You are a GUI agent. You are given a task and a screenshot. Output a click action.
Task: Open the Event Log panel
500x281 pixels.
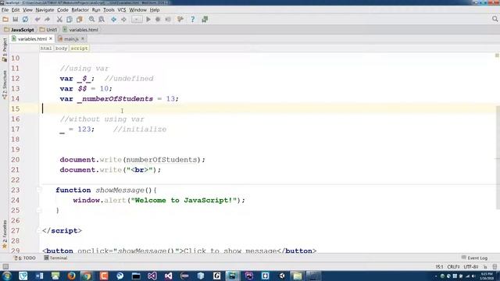[x=474, y=258]
